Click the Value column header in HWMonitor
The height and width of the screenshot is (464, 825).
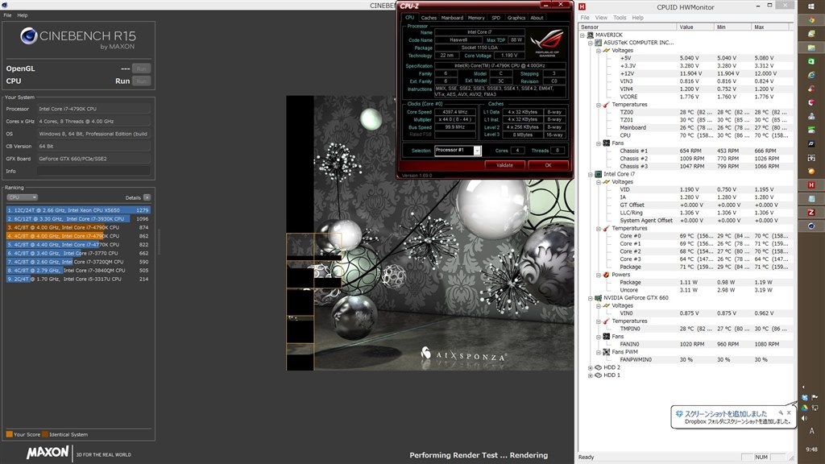tap(694, 27)
